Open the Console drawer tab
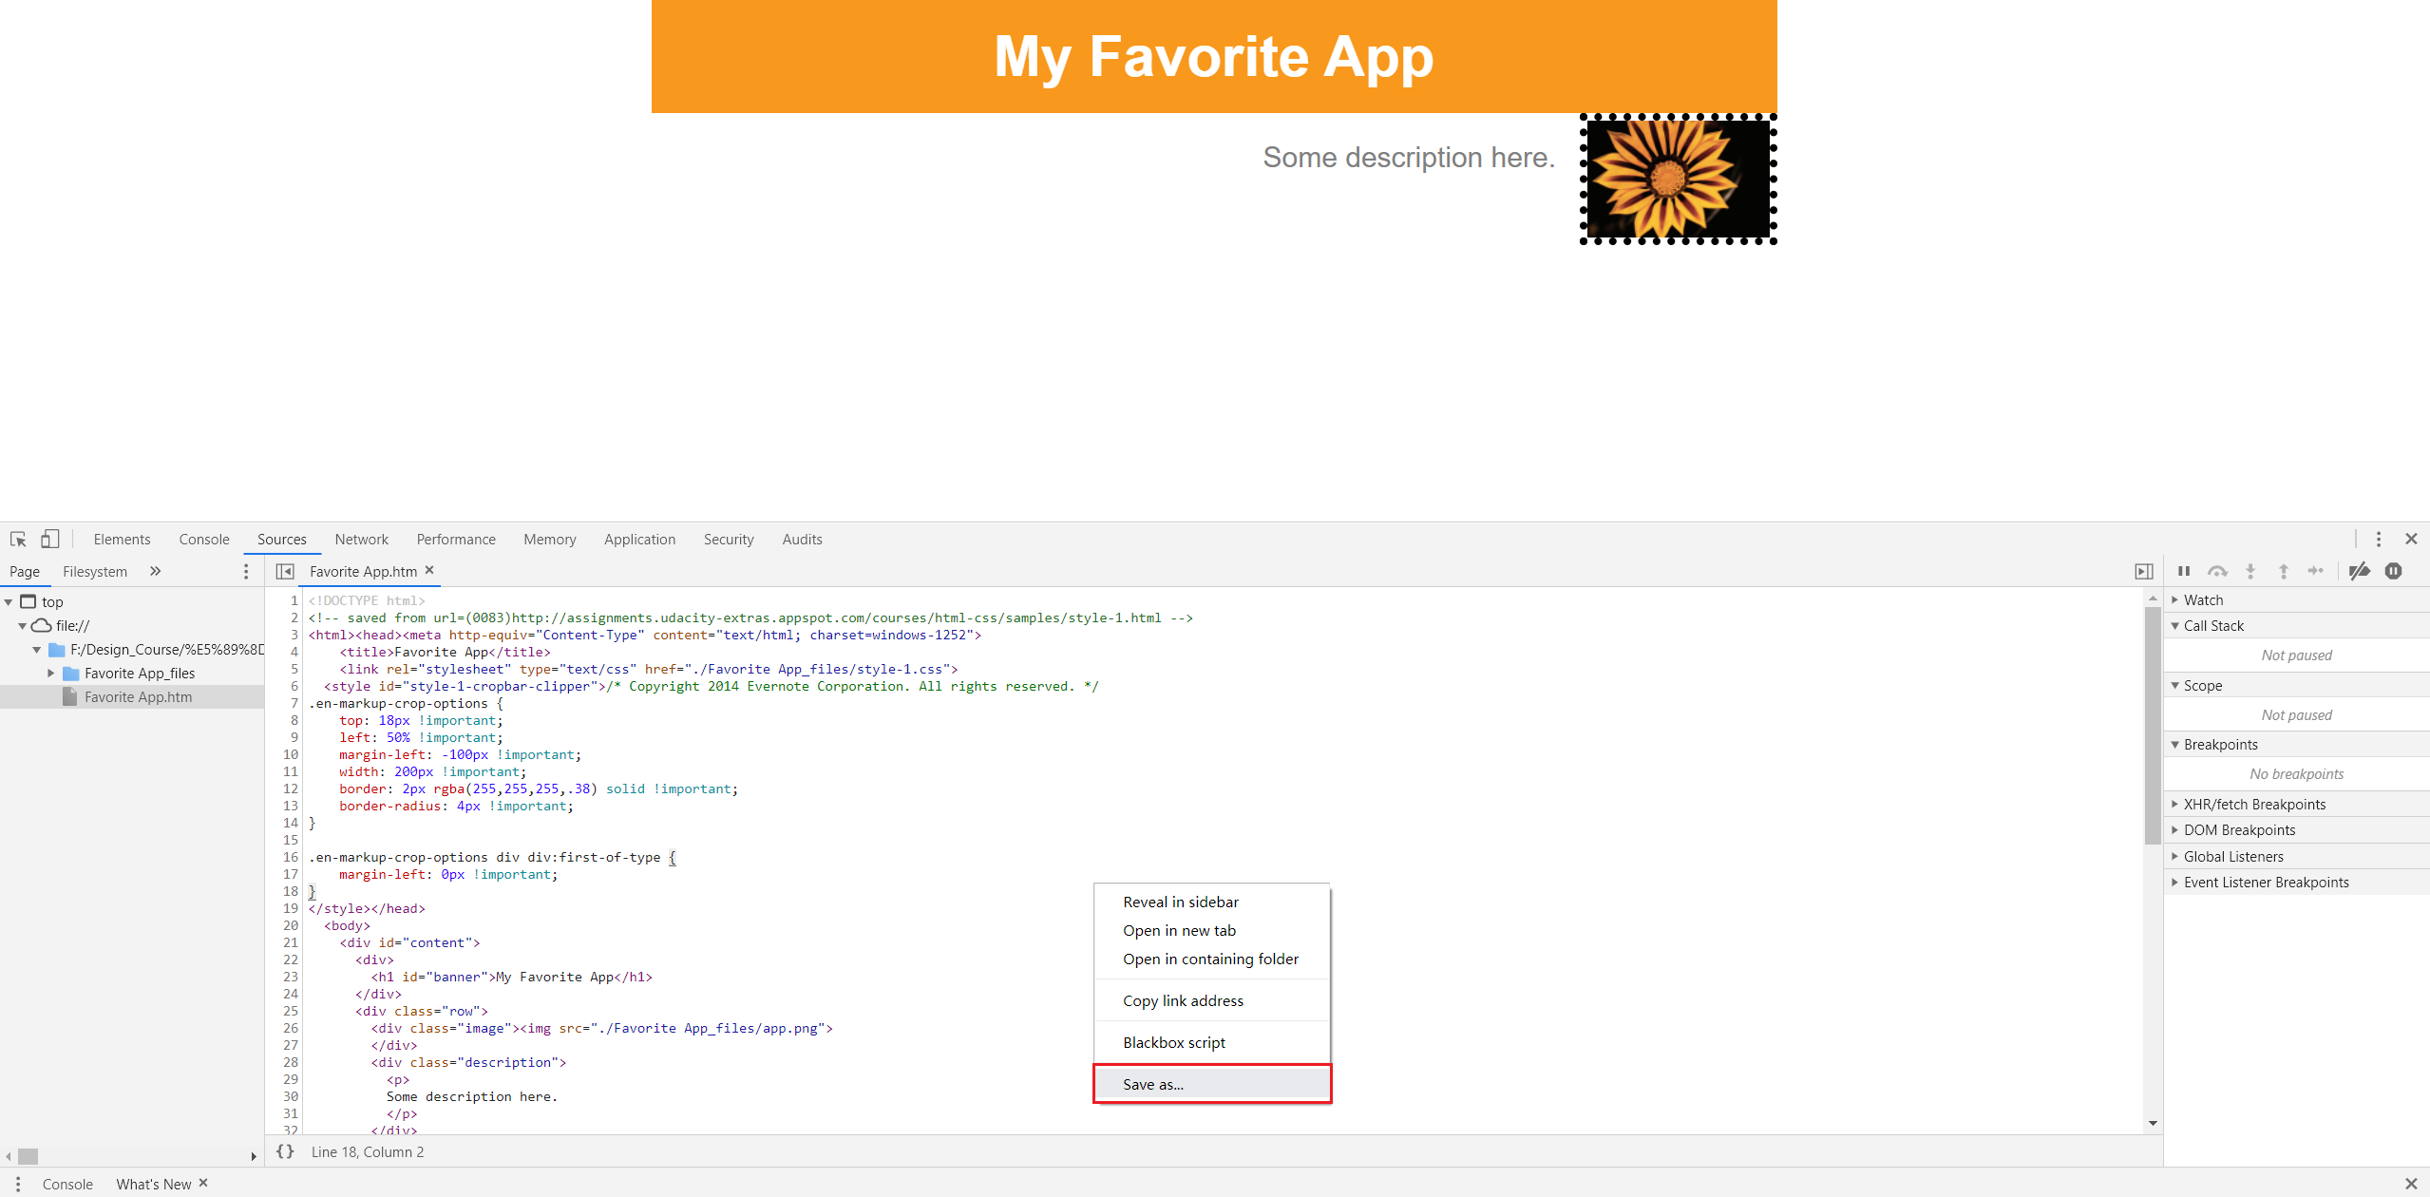2430x1197 pixels. (67, 1184)
